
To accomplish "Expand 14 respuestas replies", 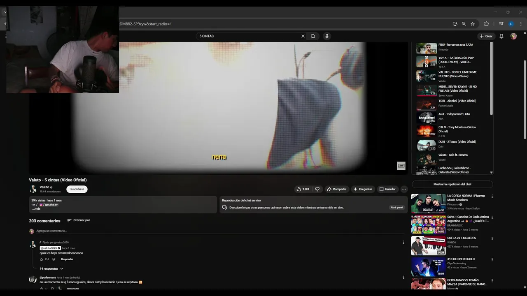I will coord(51,268).
